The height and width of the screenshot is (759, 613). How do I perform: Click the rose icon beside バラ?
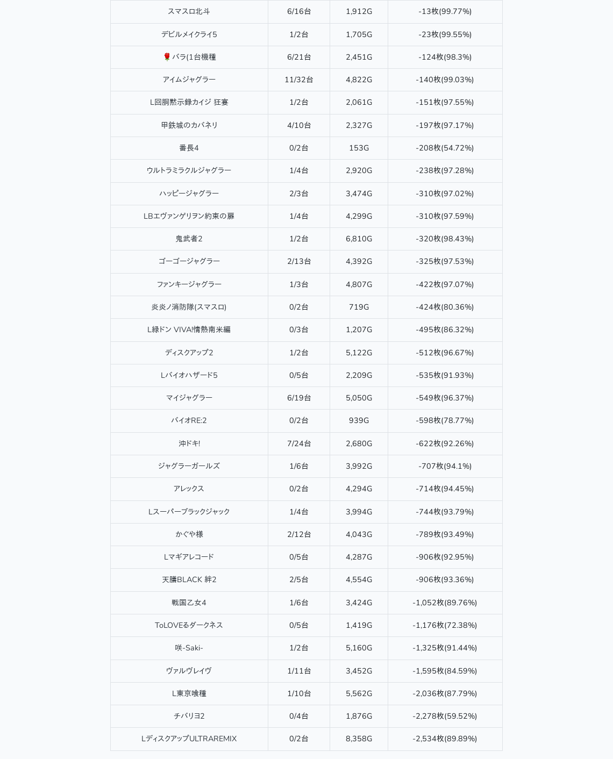coord(167,57)
